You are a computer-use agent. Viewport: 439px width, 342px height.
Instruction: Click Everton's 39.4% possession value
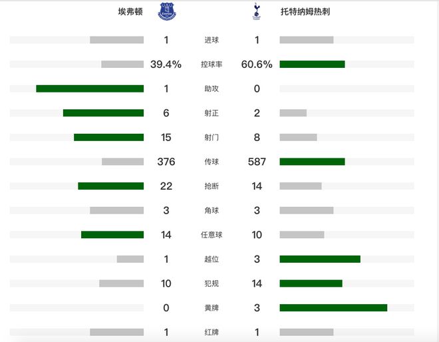coord(166,65)
